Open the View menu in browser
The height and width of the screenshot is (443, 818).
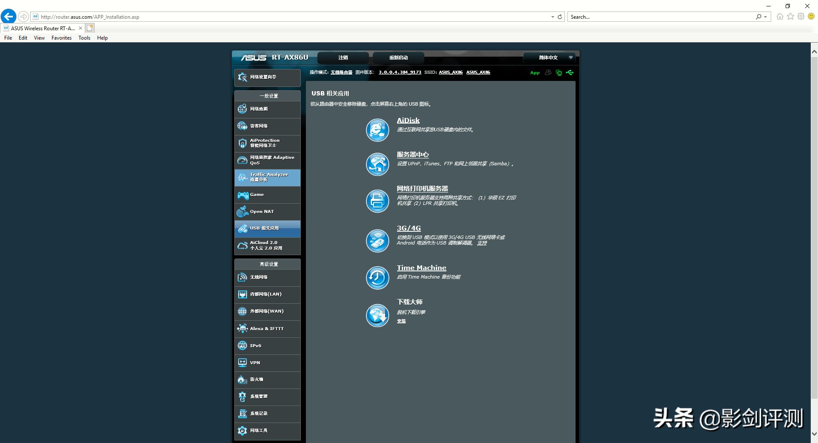39,38
